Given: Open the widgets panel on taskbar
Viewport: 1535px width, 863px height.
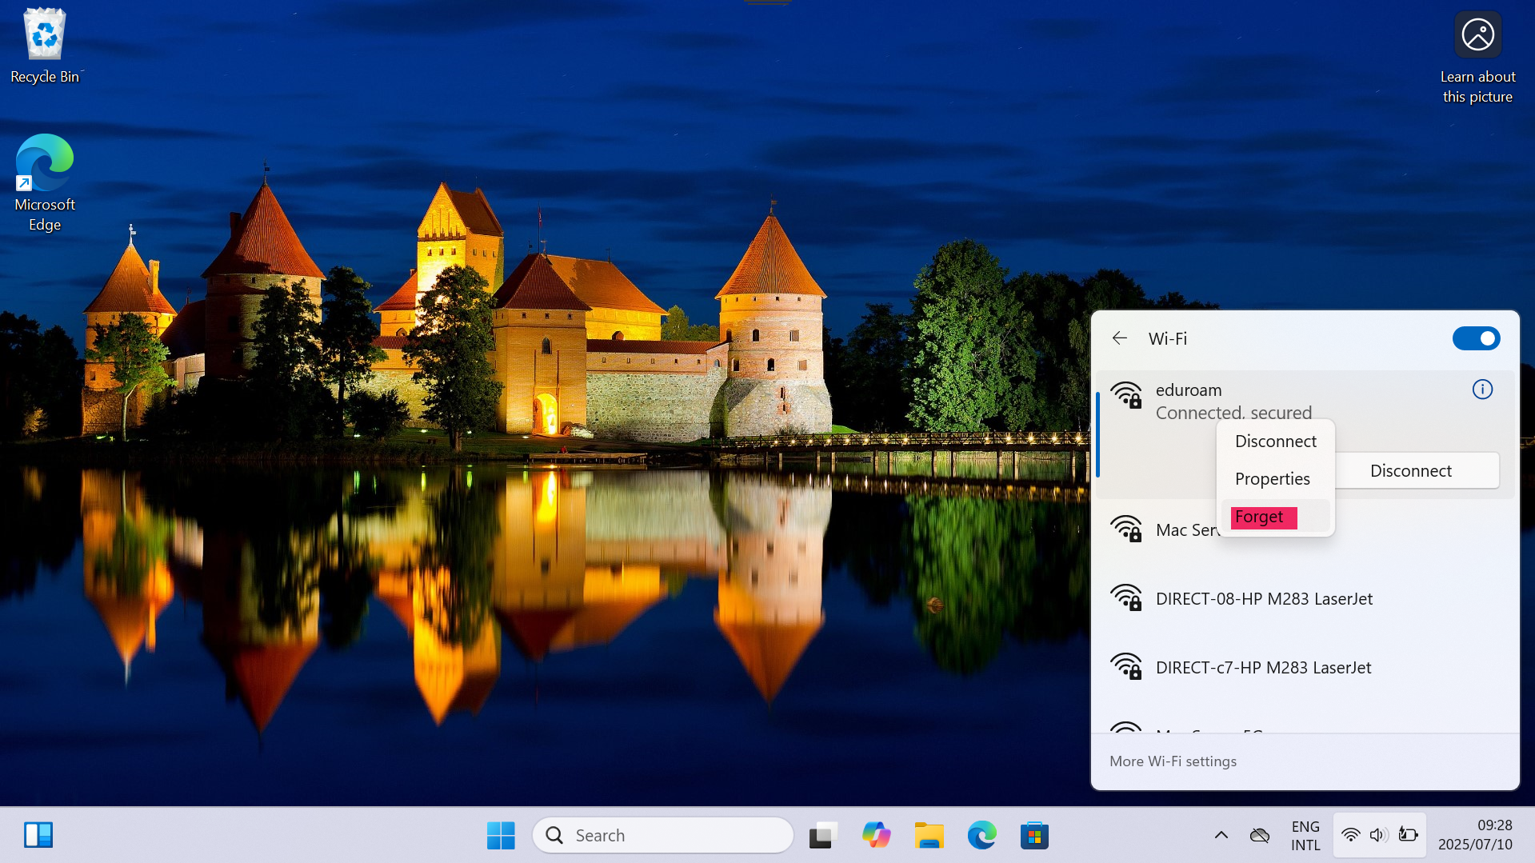Looking at the screenshot, I should click(38, 836).
